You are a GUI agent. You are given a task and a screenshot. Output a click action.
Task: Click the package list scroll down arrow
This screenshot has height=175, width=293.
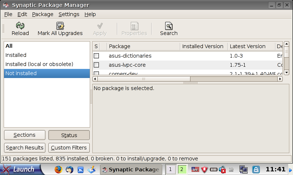point(286,72)
